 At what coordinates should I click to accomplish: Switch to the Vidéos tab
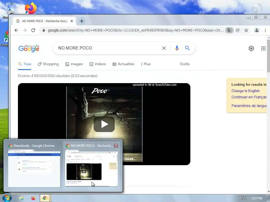tap(98, 64)
